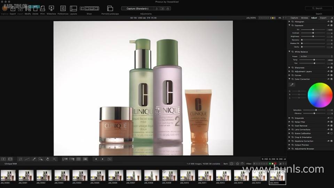Expand the Output Preview section
Viewport: 334px width, 188px height.
pyautogui.click(x=289, y=145)
